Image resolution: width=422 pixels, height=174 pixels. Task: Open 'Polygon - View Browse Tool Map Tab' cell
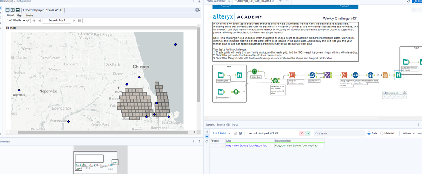click(x=299, y=145)
